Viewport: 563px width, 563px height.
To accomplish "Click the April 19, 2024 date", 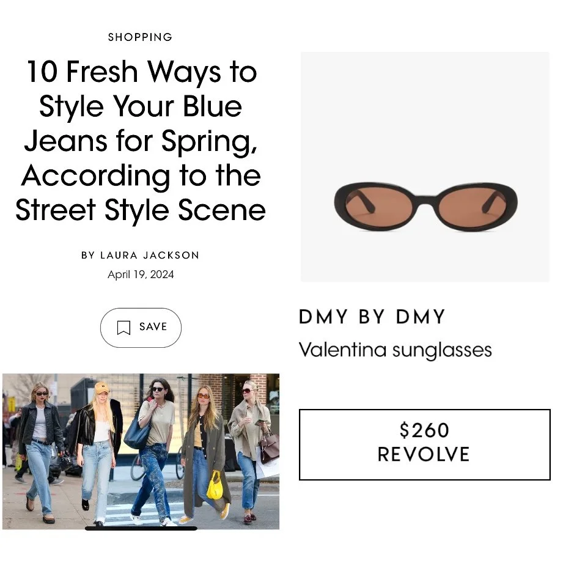I will click(x=141, y=274).
